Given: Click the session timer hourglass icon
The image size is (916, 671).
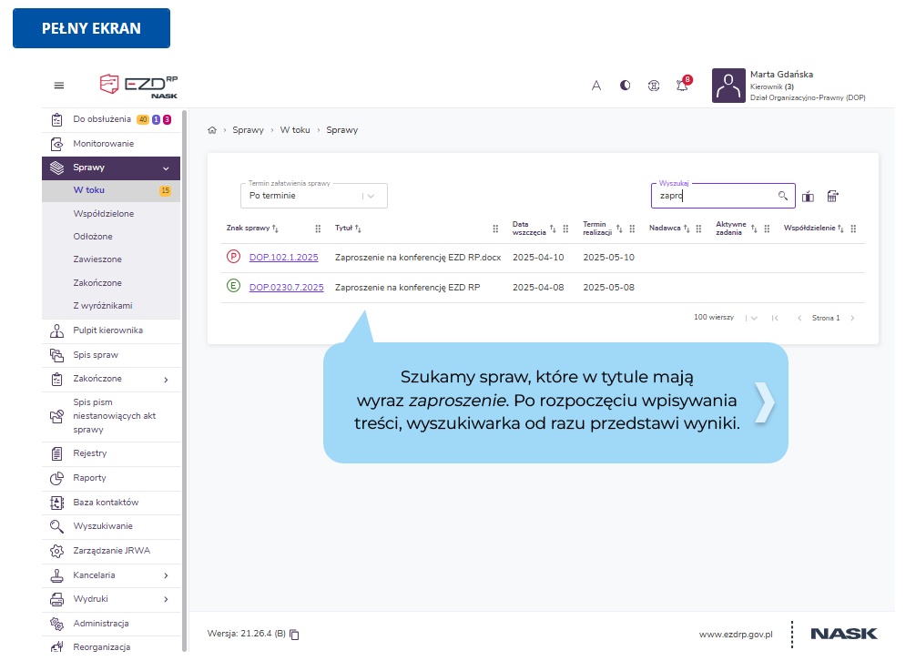Looking at the screenshot, I should pos(653,86).
